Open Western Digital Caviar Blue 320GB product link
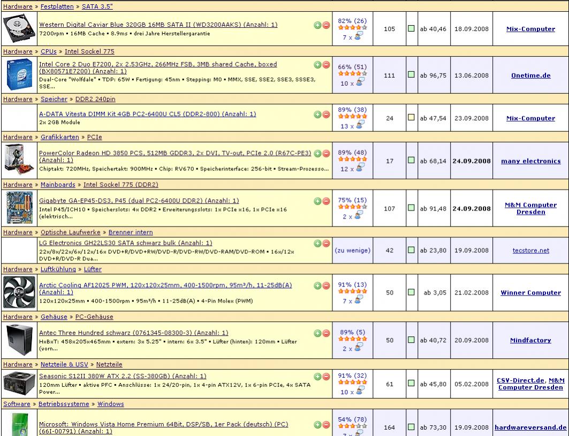 [158, 25]
